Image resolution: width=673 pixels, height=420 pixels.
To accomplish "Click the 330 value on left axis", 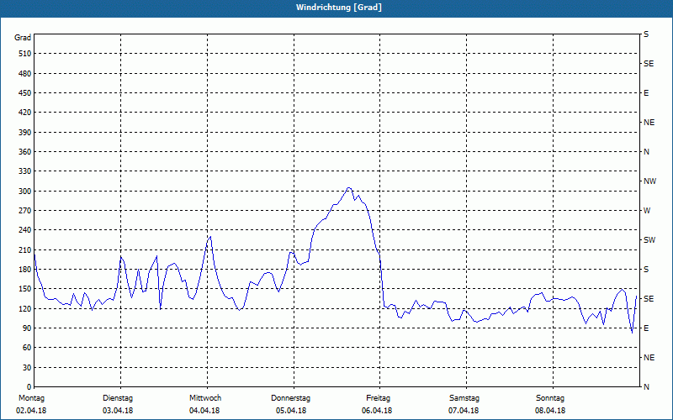I will click(25, 171).
